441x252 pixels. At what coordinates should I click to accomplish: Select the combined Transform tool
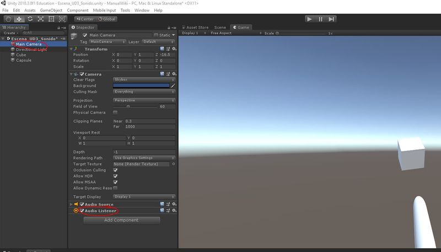pos(62,19)
